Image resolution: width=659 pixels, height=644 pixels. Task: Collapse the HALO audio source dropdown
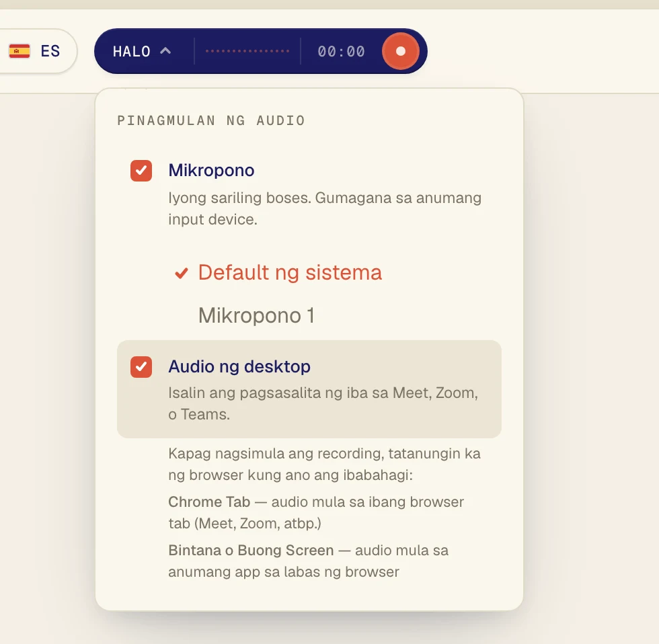pyautogui.click(x=142, y=51)
